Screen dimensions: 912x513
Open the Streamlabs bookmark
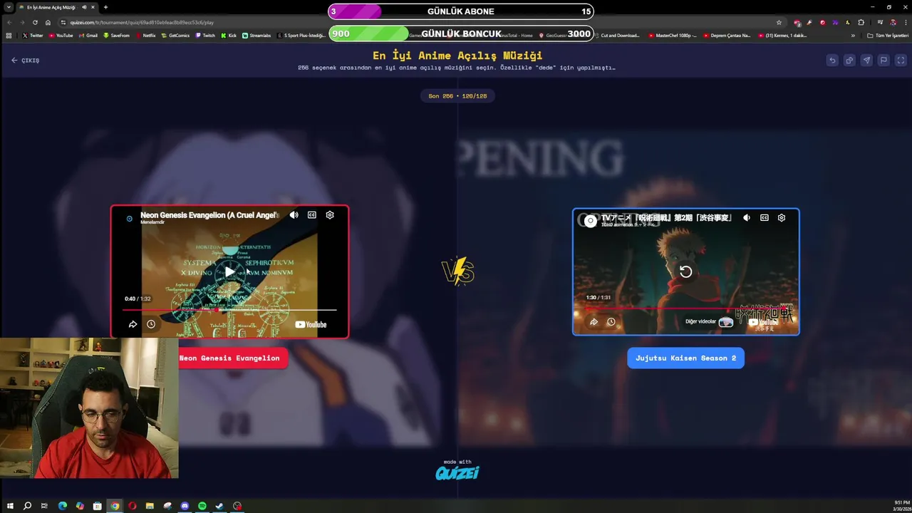(256, 36)
